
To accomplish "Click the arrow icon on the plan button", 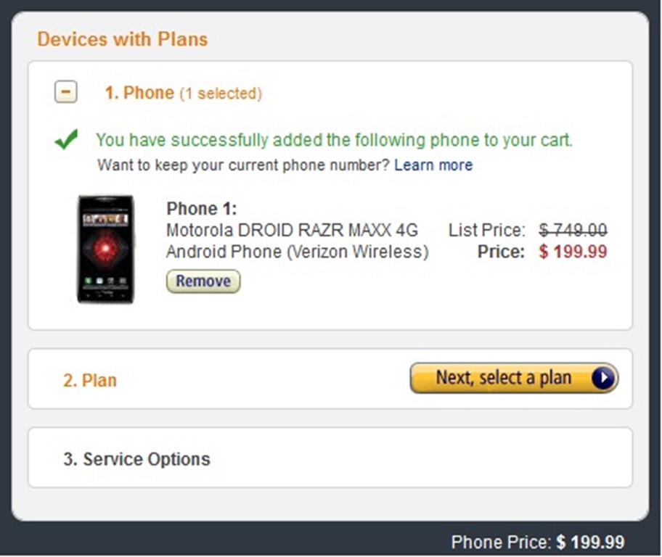I will coord(603,378).
